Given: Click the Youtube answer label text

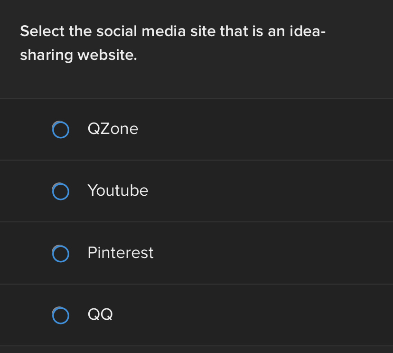Looking at the screenshot, I should tap(118, 191).
